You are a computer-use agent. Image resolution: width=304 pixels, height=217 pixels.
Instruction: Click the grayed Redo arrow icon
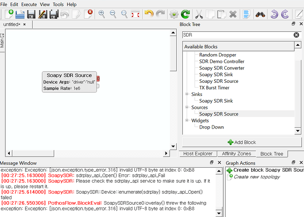pos(160,14)
